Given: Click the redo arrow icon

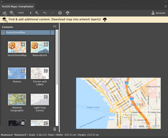Looking at the screenshot, I should 52,13.
